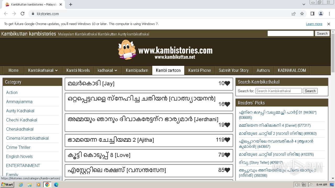The height and width of the screenshot is (188, 335).
Task: Open Readers' Pick by [Story Teller]
Action: click(261, 162)
